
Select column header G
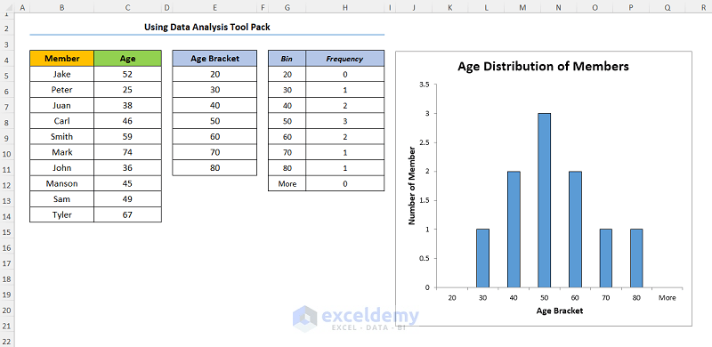point(287,7)
